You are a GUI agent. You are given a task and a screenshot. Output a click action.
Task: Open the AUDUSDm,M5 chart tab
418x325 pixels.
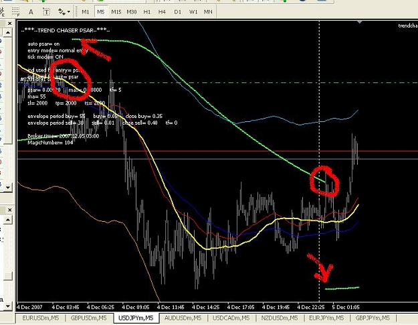pos(183,318)
